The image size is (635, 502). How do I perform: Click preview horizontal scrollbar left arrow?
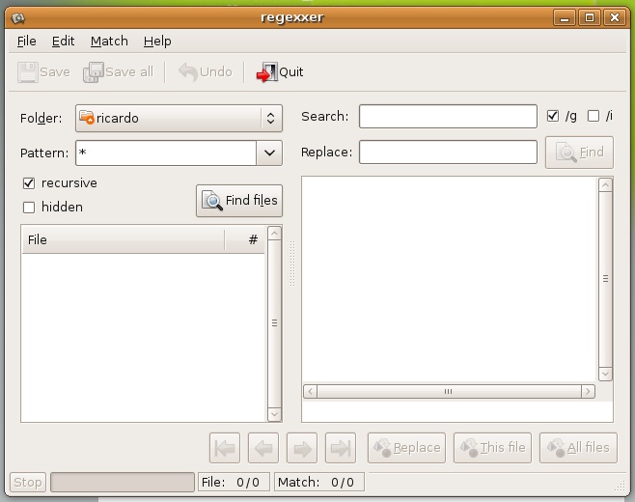tap(310, 391)
